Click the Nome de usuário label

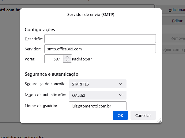[41, 106]
